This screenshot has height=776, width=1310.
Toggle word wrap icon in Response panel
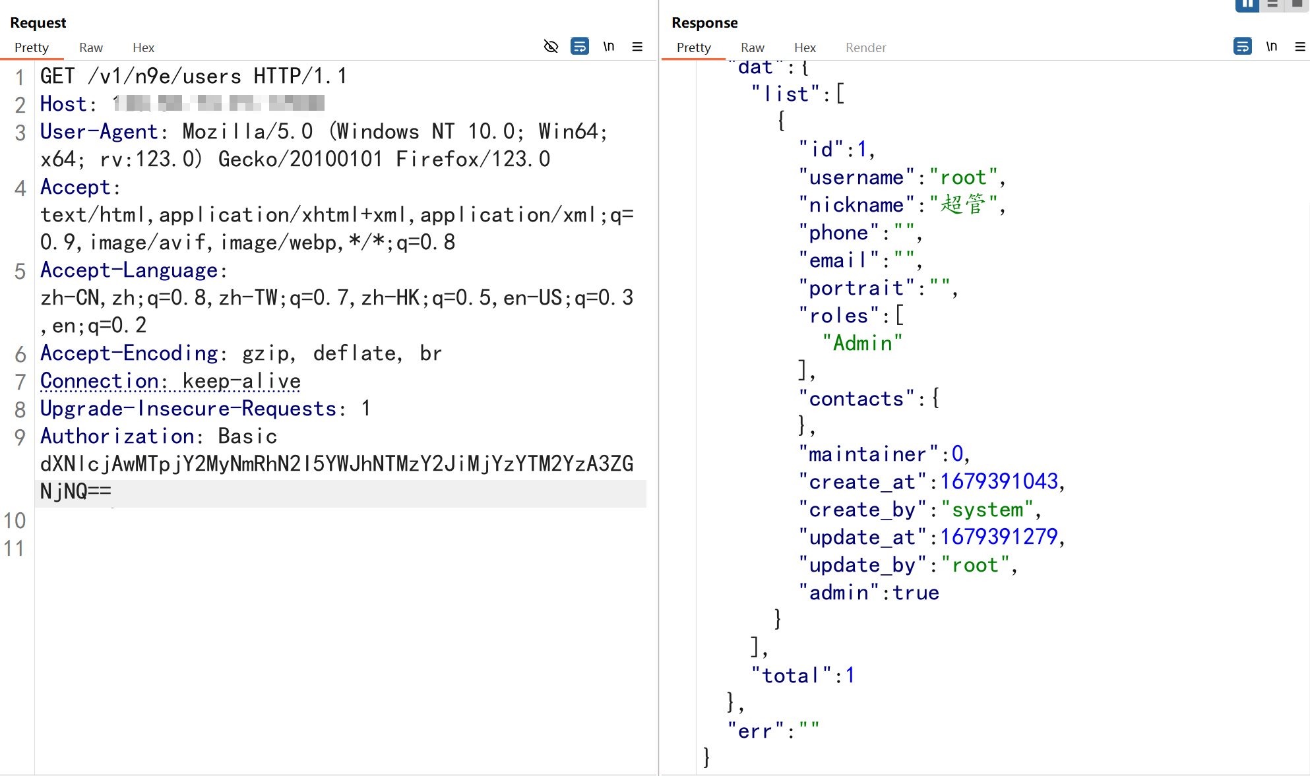[x=1243, y=47]
